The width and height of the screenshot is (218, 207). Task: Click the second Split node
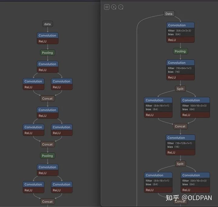180,164
